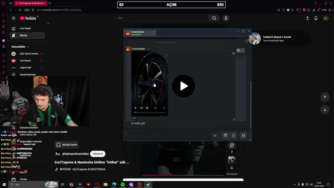Select Shorts in YouTube sidebar

point(27,35)
